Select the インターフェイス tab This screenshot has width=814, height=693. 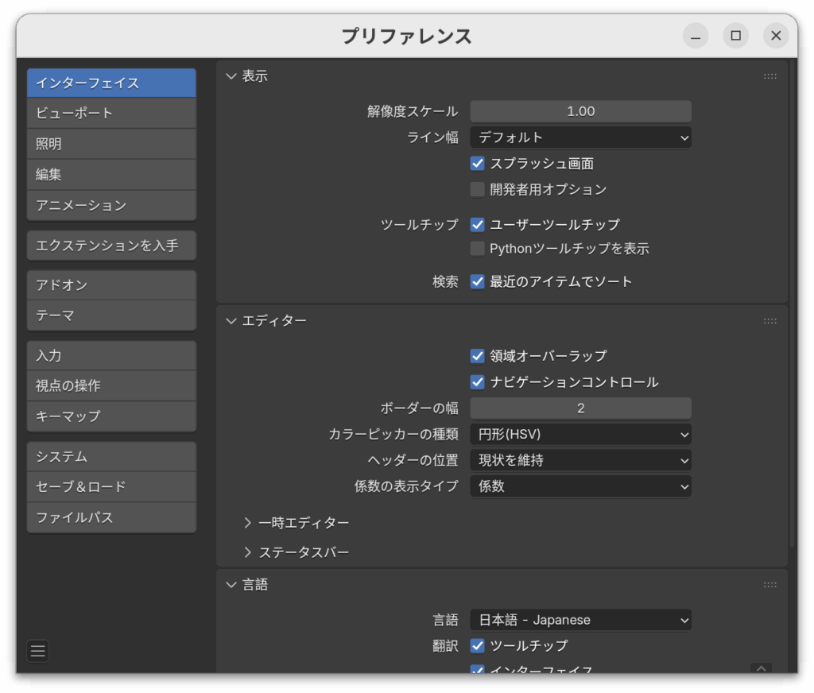(111, 83)
